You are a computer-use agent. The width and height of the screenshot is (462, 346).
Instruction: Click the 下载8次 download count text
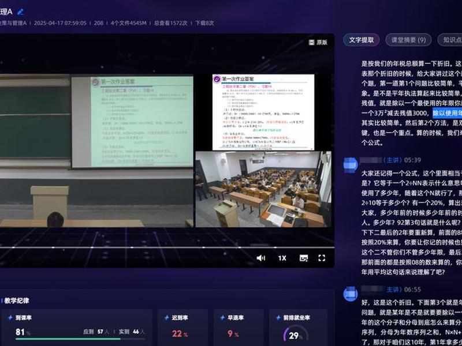tap(204, 23)
